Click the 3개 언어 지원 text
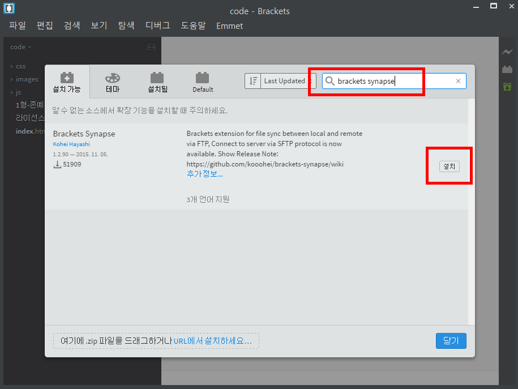Viewport: 518px width, 389px height. [208, 199]
